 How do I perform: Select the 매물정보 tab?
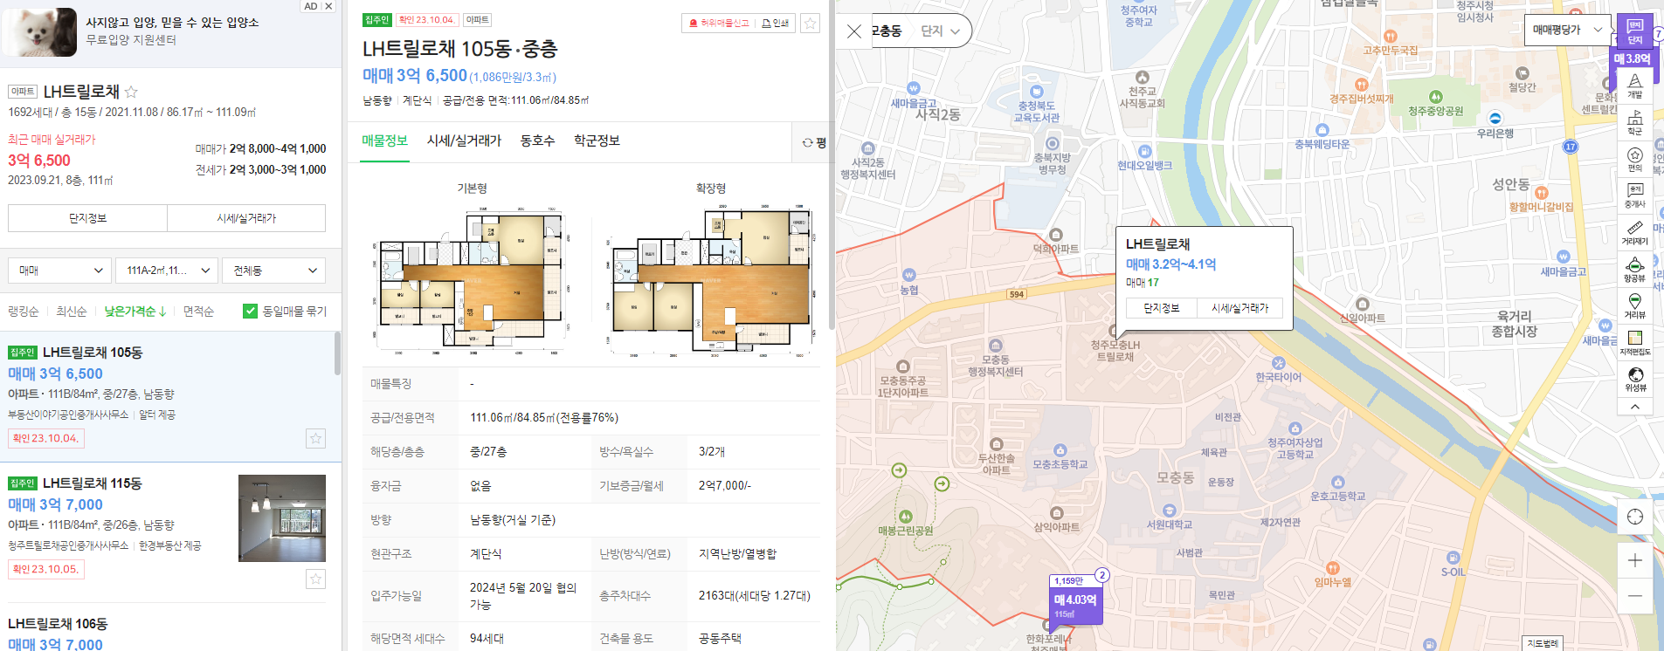click(x=384, y=140)
